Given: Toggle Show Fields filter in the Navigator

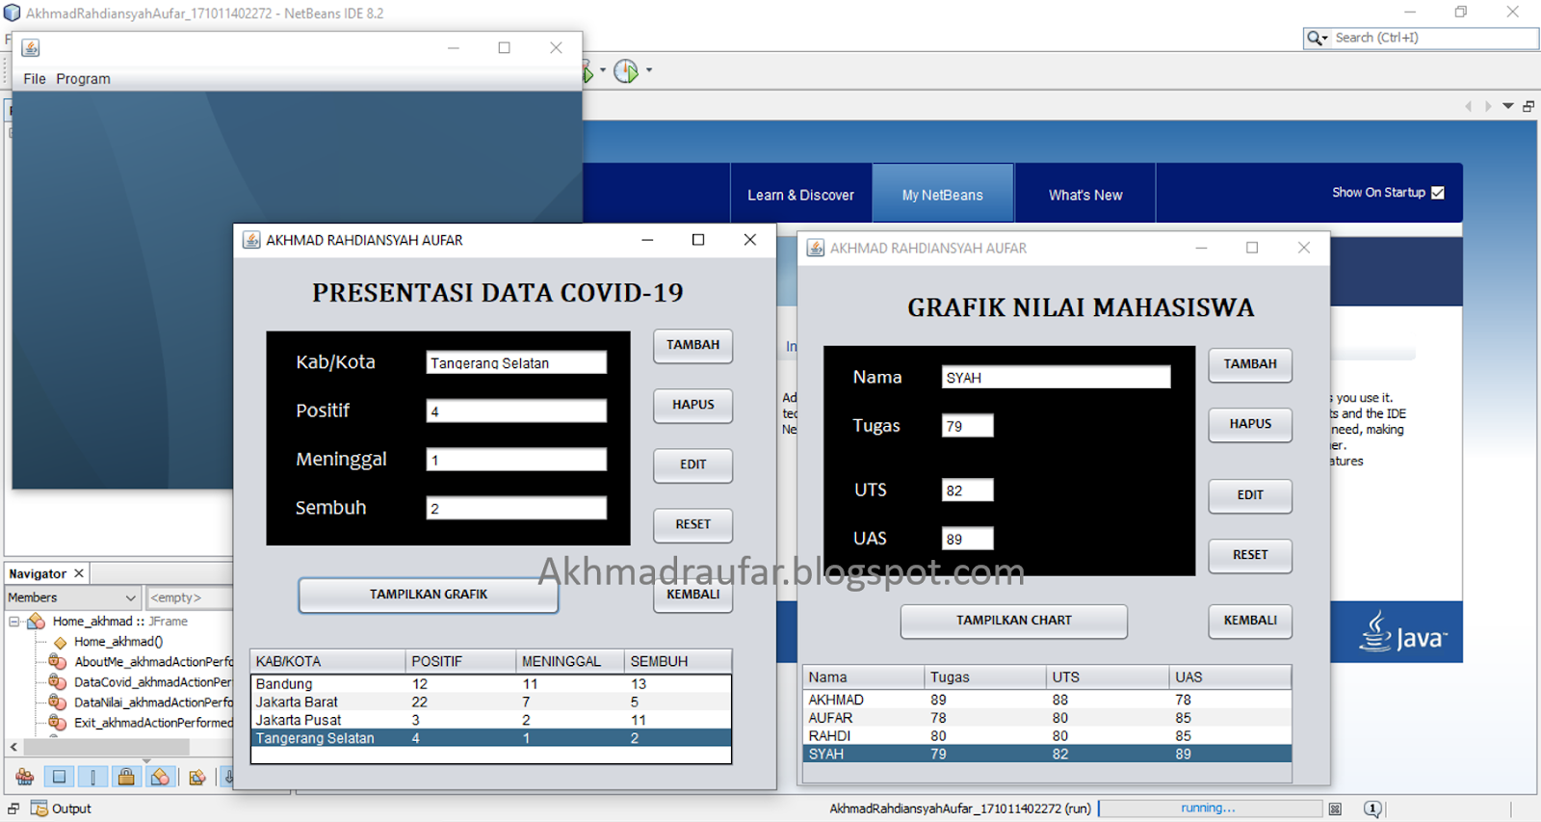Looking at the screenshot, I should point(59,777).
